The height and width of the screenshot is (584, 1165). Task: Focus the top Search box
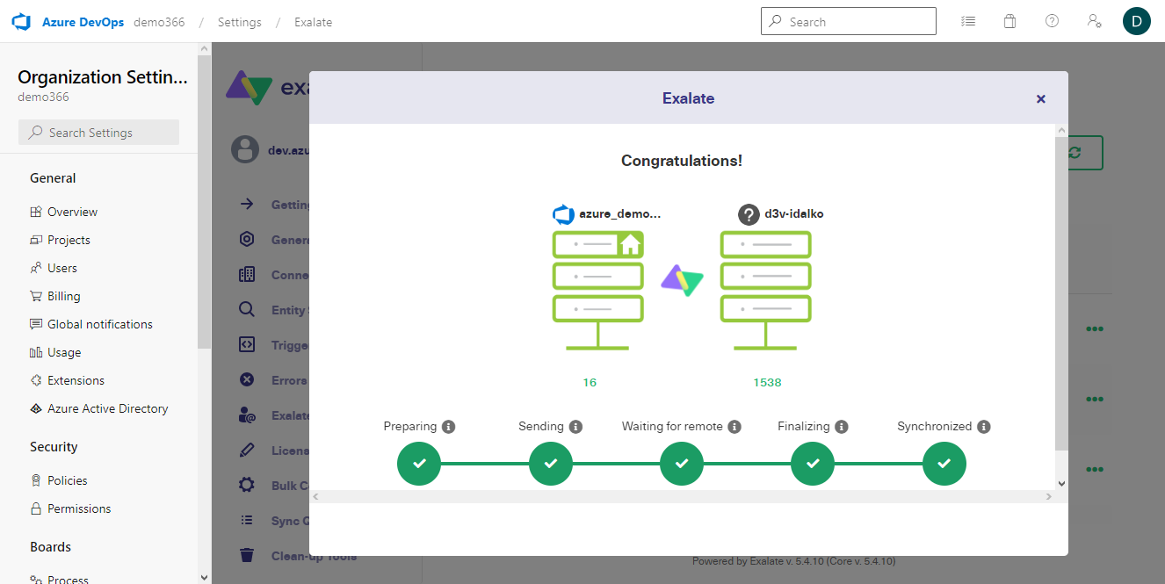[849, 21]
